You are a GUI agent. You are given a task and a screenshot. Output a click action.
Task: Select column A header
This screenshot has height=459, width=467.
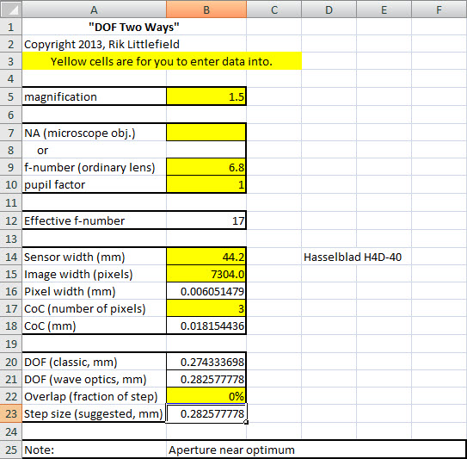tap(94, 9)
